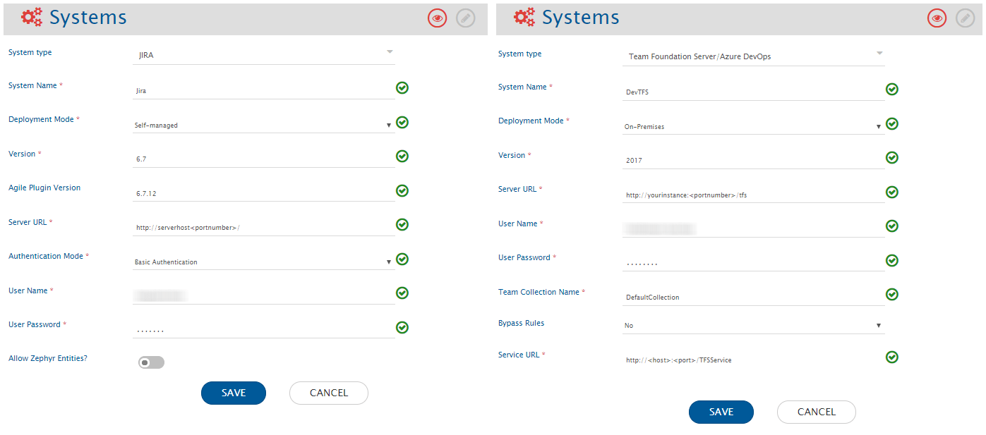Click the pencil edit icon in JIRA panel

pyautogui.click(x=466, y=19)
